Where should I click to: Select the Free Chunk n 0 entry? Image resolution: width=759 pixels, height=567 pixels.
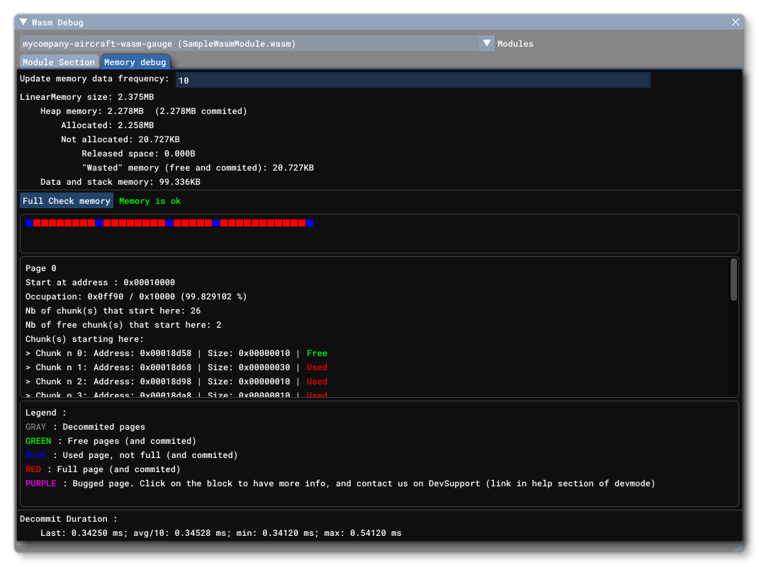[x=174, y=353]
